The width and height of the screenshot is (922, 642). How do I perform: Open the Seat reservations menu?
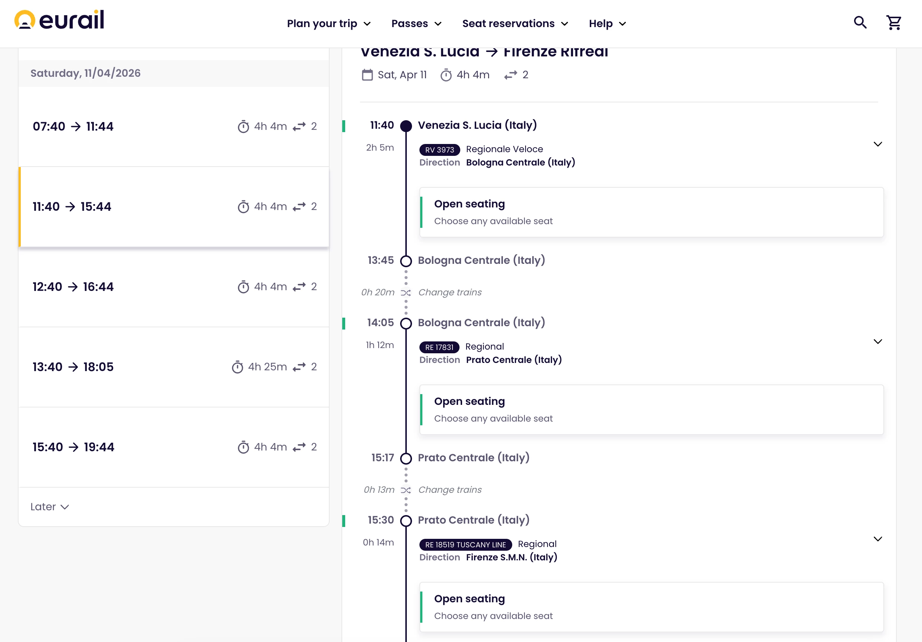click(515, 24)
